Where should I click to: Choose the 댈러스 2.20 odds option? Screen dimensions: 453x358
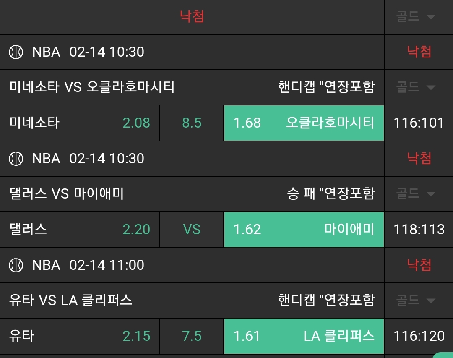[x=80, y=230]
